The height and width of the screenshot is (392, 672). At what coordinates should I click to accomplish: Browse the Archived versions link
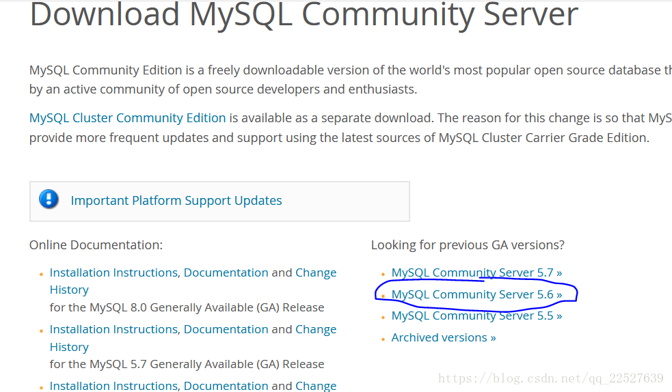[444, 337]
